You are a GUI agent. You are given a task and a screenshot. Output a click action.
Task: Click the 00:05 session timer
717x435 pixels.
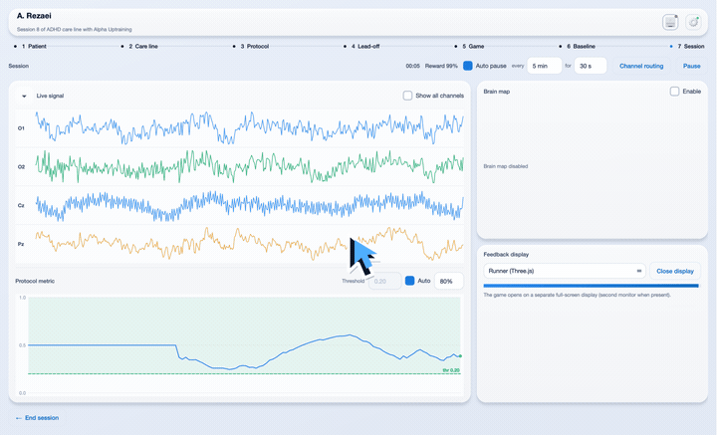click(412, 66)
